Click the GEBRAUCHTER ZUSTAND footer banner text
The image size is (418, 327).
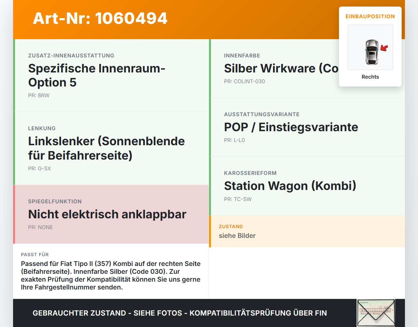[x=180, y=313]
